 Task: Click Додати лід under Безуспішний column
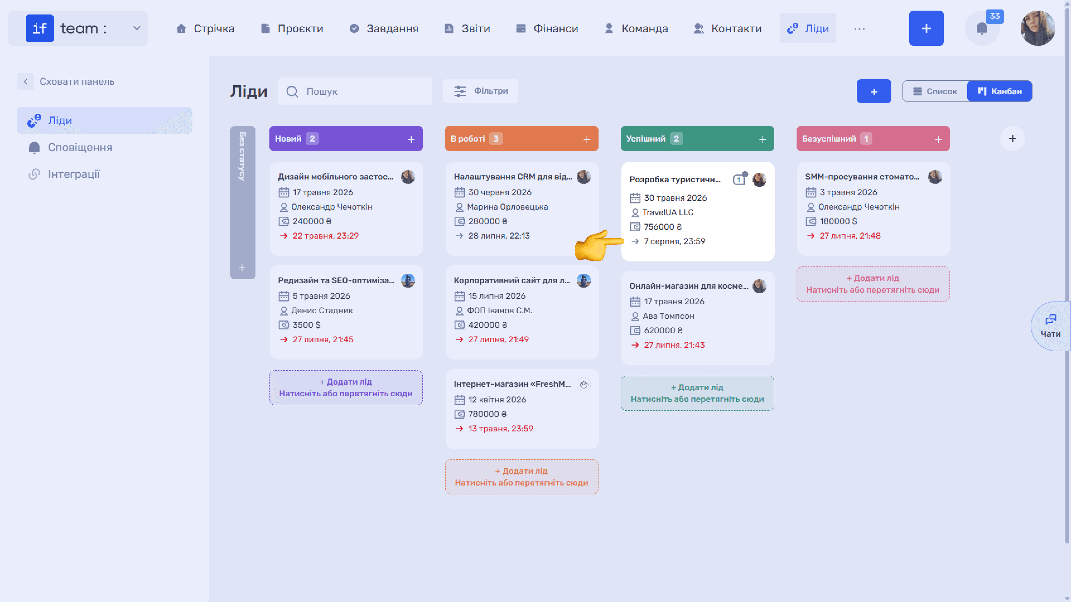[873, 284]
